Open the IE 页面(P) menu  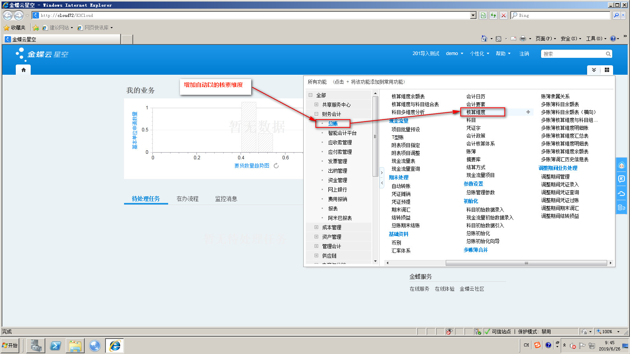pyautogui.click(x=546, y=39)
